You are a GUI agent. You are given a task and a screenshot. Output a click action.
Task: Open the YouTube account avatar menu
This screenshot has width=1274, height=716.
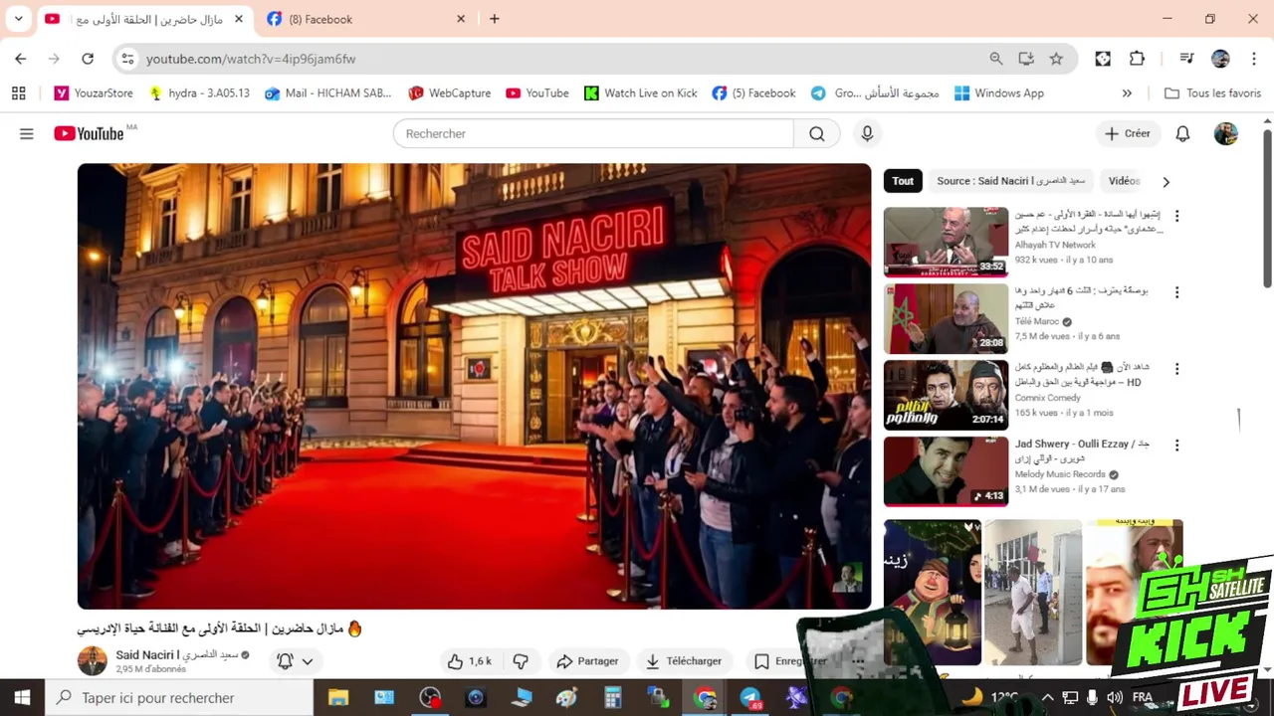click(1226, 133)
